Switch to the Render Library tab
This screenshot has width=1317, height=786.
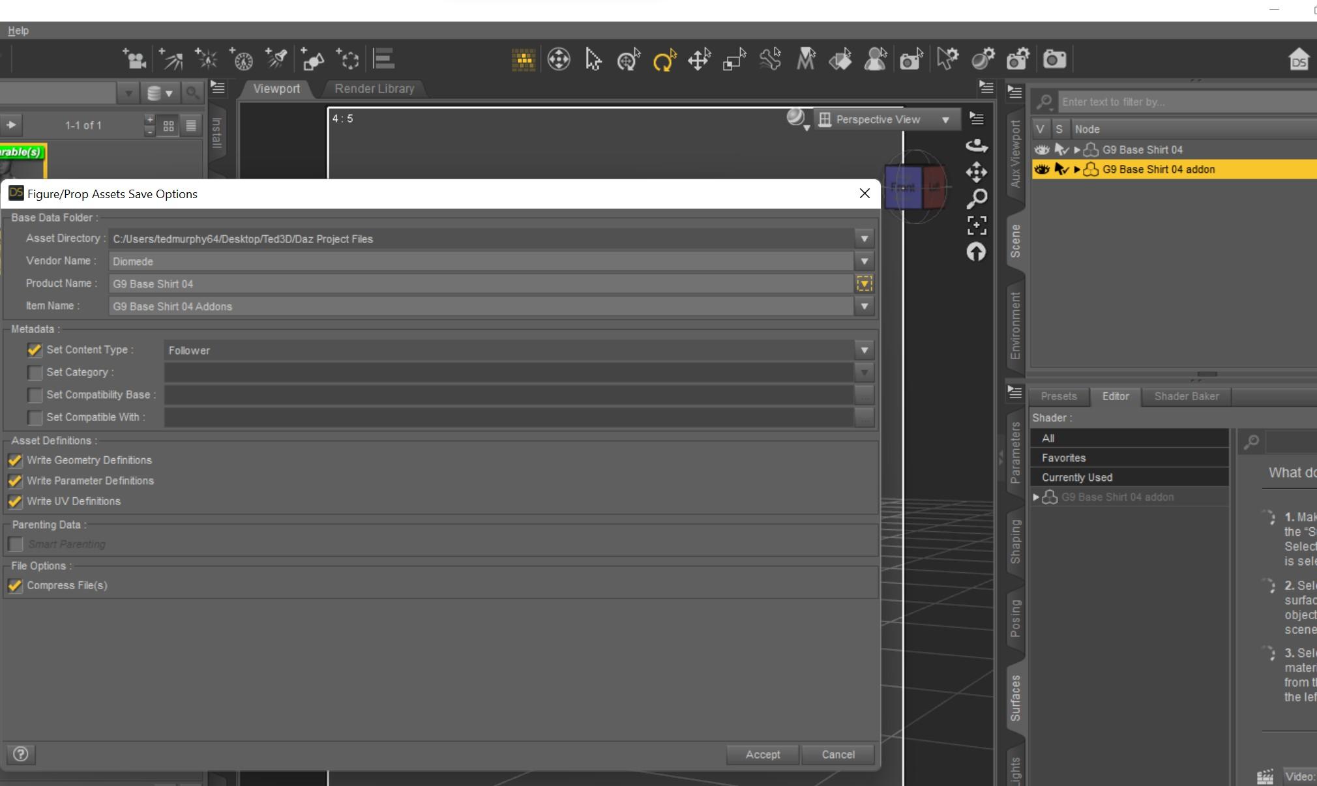pos(374,89)
